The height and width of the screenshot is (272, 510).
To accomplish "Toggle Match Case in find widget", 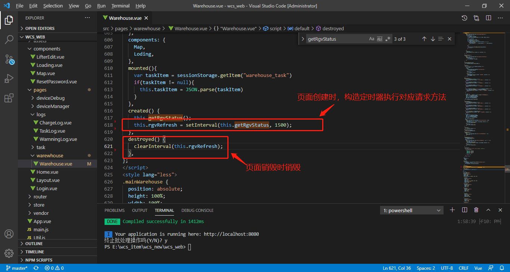I will (x=371, y=39).
